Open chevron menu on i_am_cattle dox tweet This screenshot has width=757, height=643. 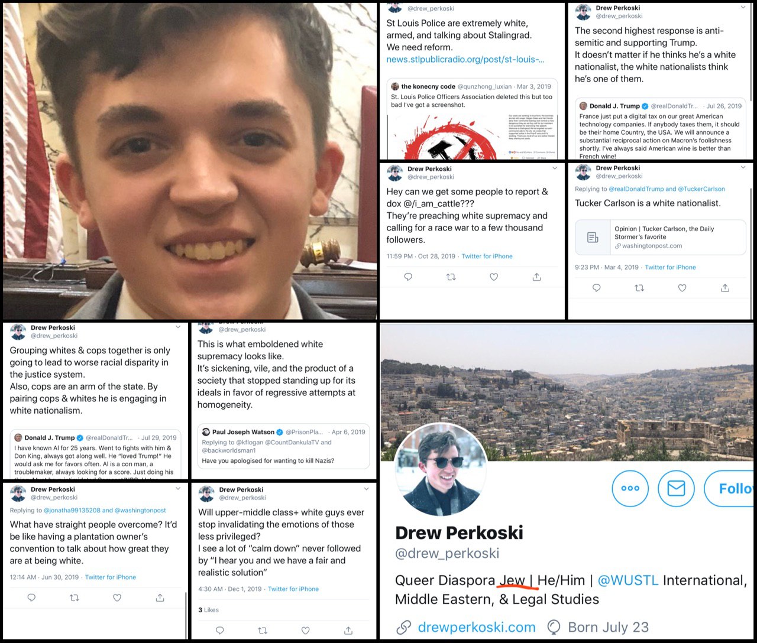pyautogui.click(x=555, y=168)
